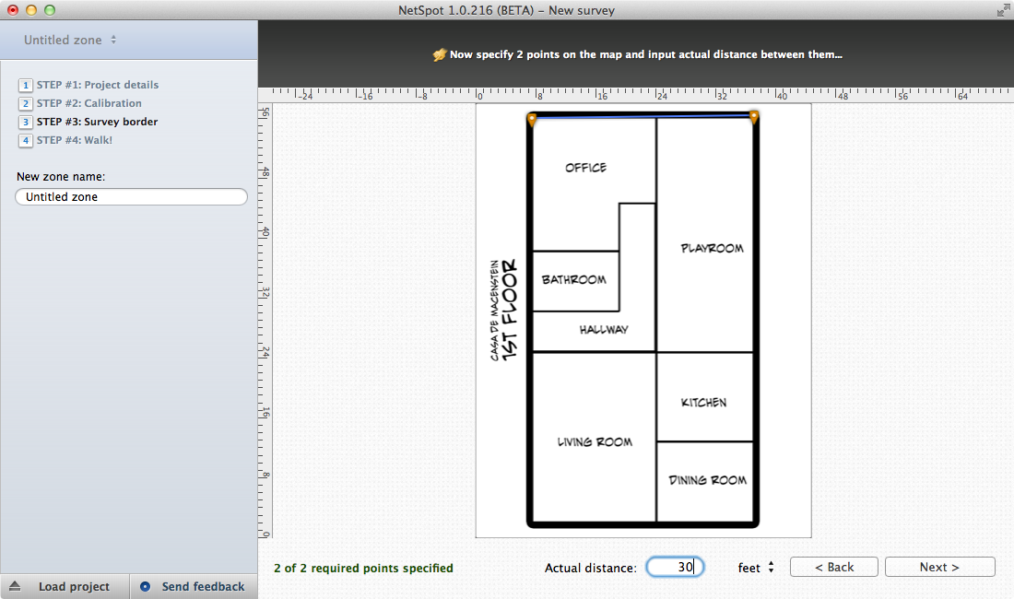
Task: Click the Load project eject icon
Action: click(x=15, y=586)
